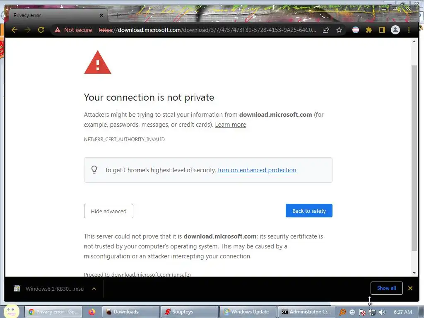Click the Back to safety button
Image resolution: width=424 pixels, height=318 pixels.
pos(309,211)
